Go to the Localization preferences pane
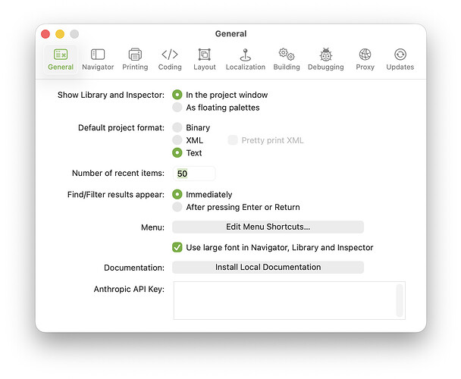This screenshot has height=379, width=461. click(x=245, y=60)
